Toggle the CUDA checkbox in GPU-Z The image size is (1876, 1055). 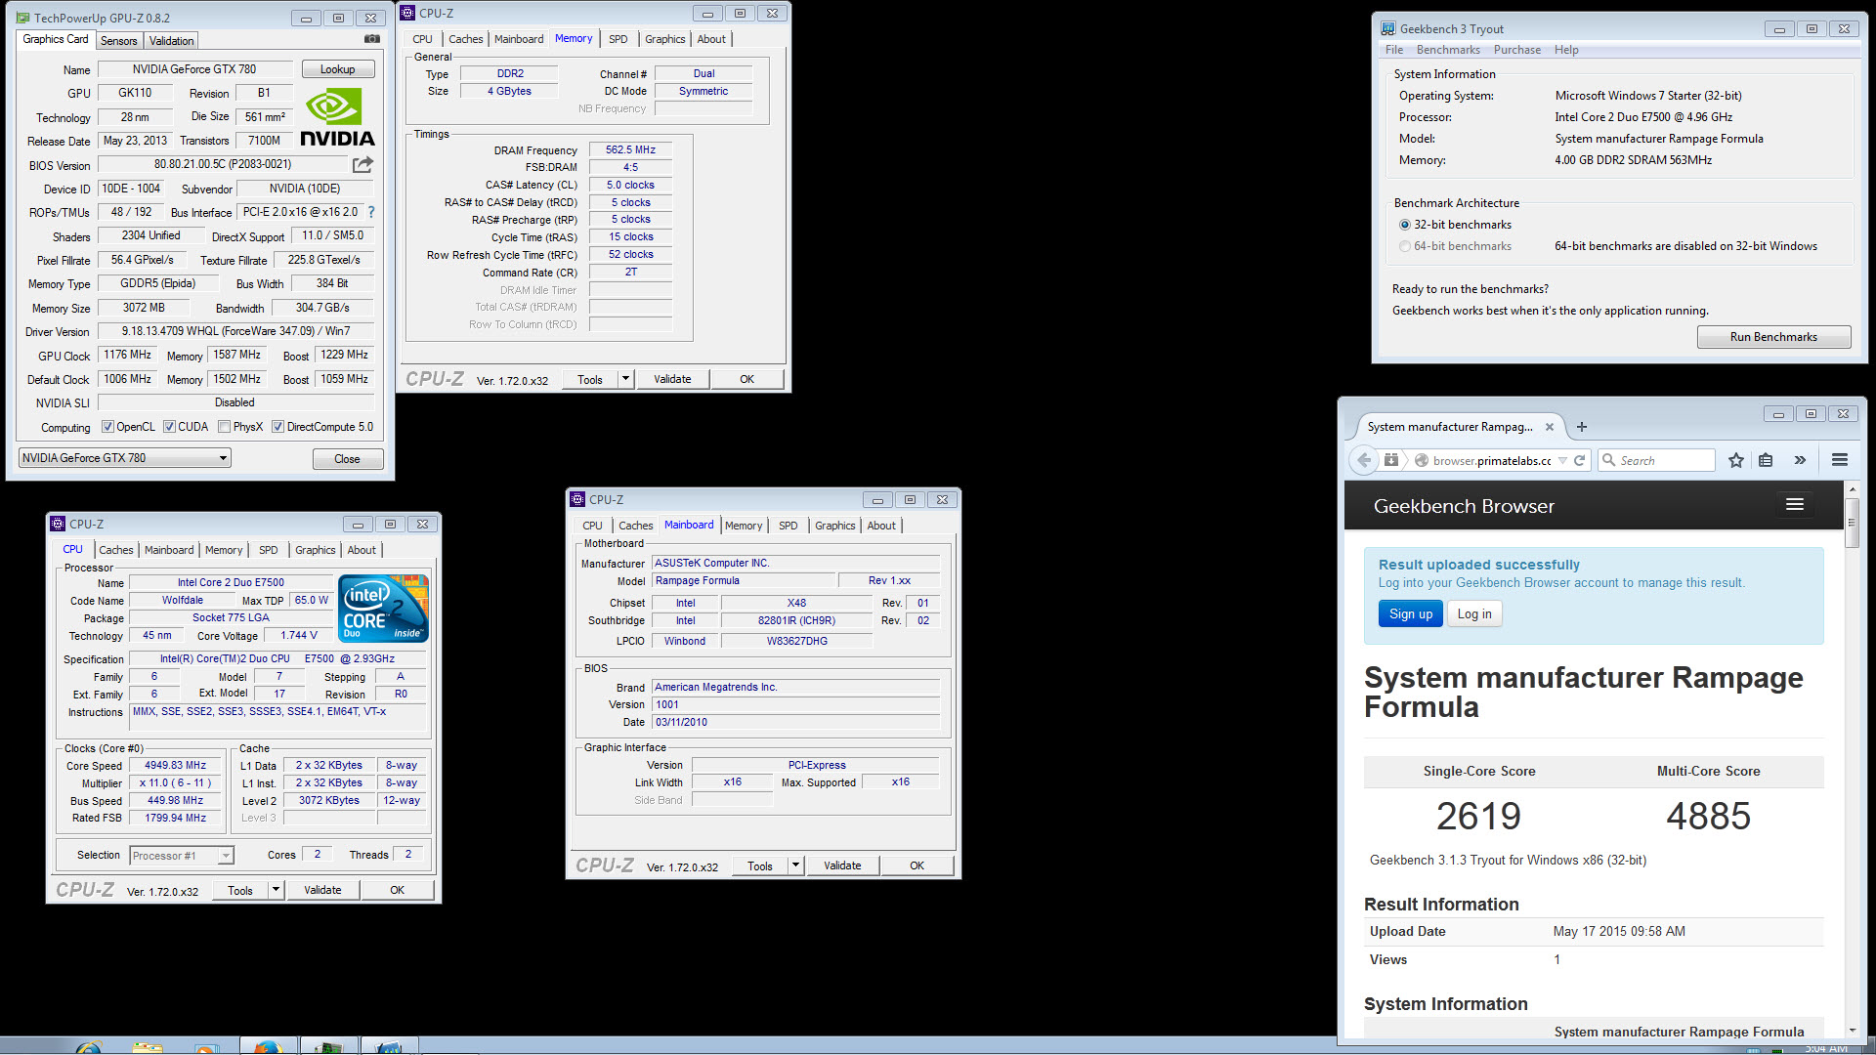(169, 427)
